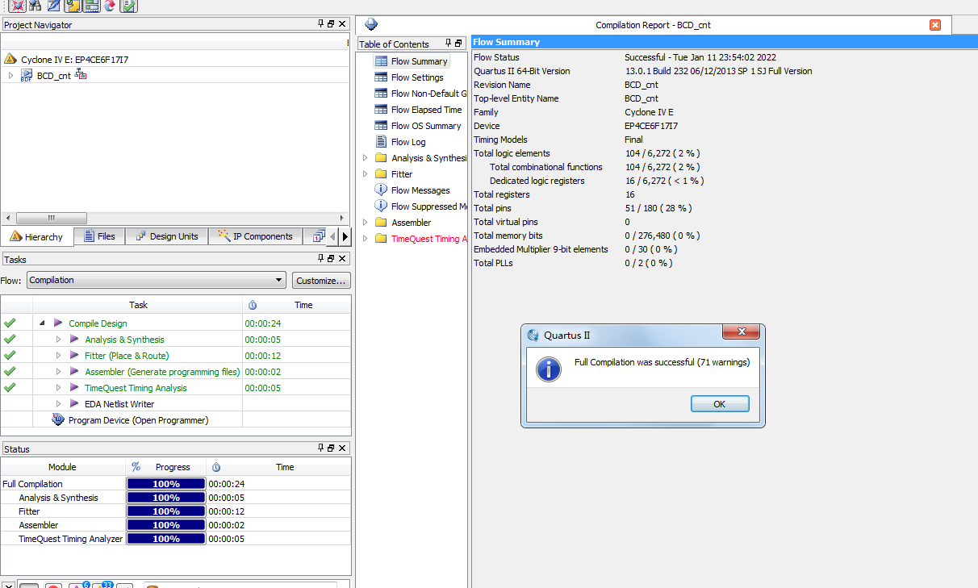Close the Compilation Report tab
978x588 pixels.
click(935, 25)
